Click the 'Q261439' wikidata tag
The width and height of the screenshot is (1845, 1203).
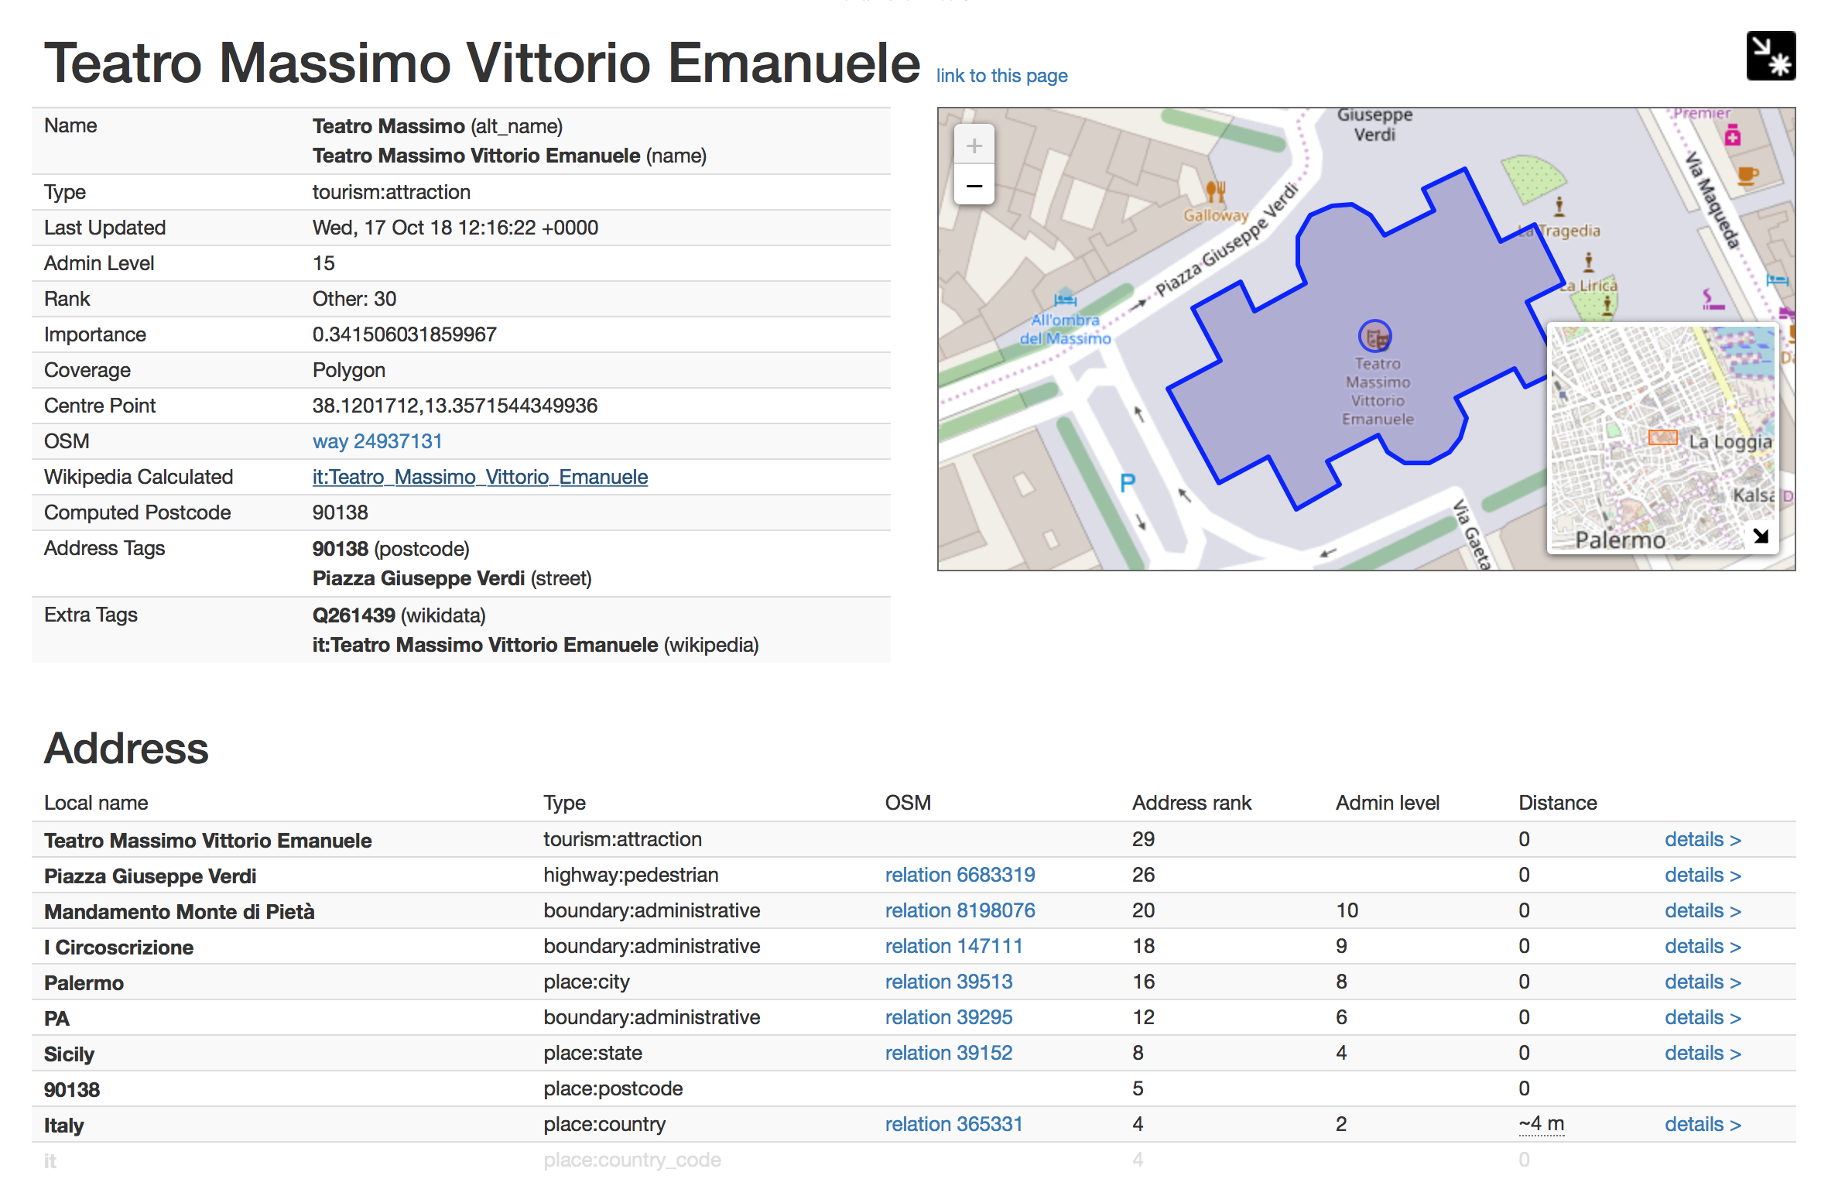[x=354, y=617]
